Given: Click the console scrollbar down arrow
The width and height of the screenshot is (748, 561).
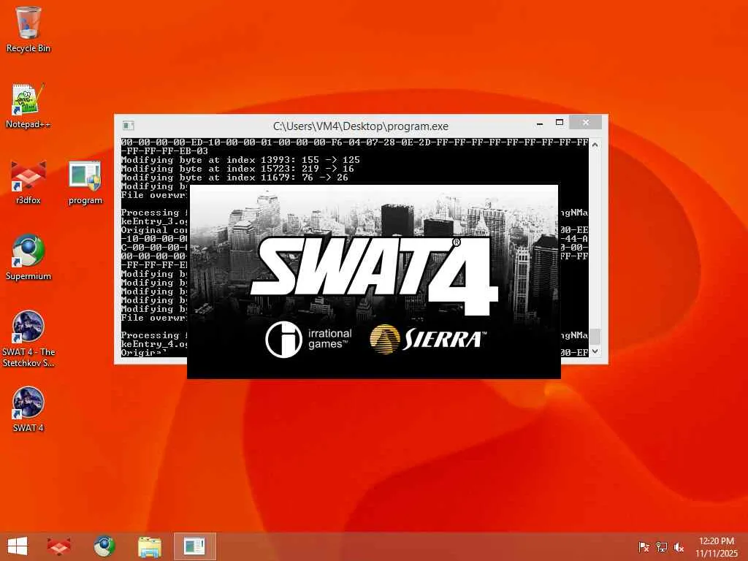Looking at the screenshot, I should [x=595, y=351].
